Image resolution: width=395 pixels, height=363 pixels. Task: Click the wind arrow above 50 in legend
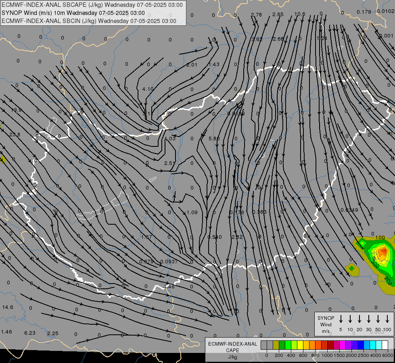tap(378, 319)
